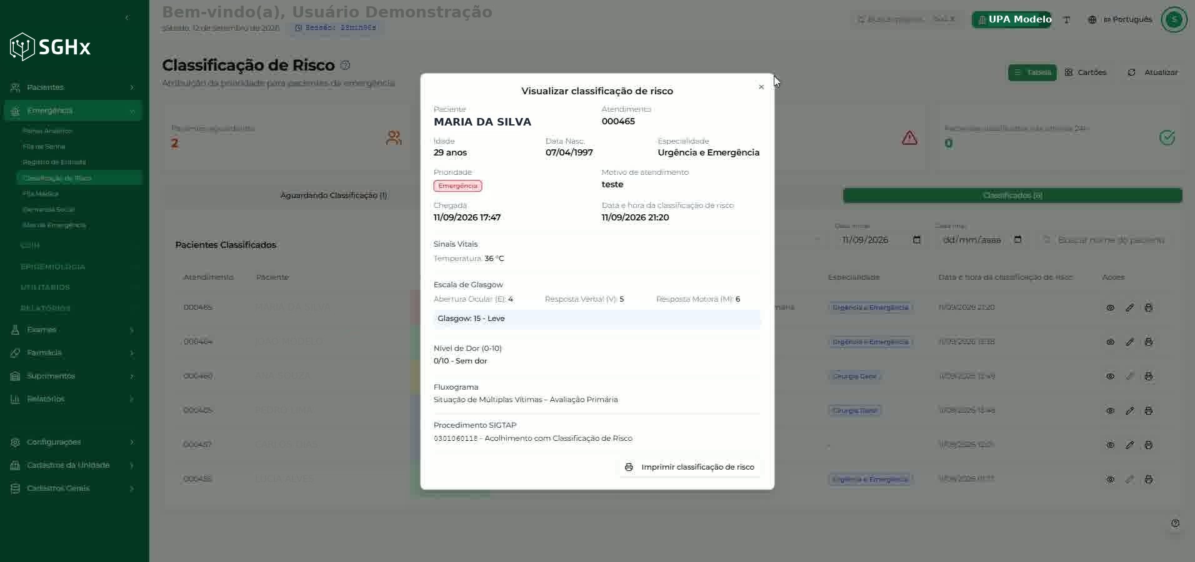Open the Data final calendar picker
The image size is (1195, 562).
1017,240
